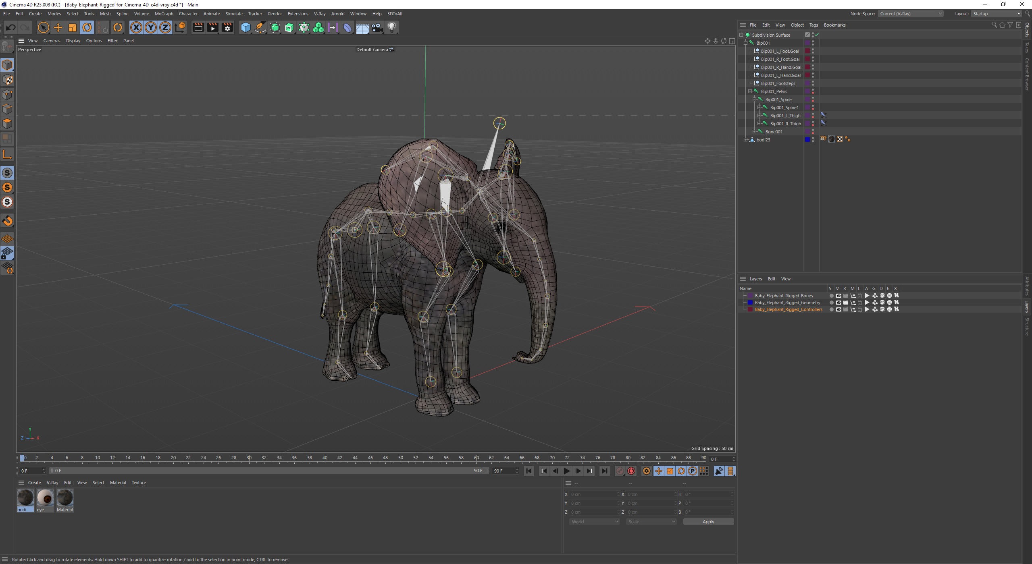Click the Play button in timeline
The height and width of the screenshot is (564, 1032).
(567, 471)
